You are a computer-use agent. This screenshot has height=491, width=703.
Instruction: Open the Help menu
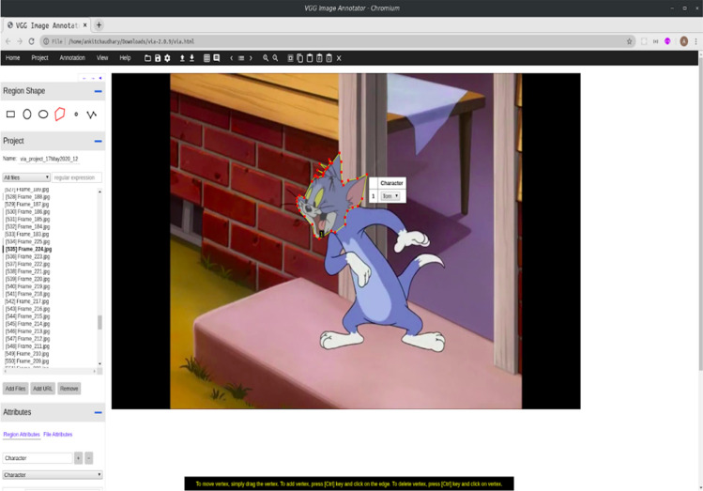point(125,58)
